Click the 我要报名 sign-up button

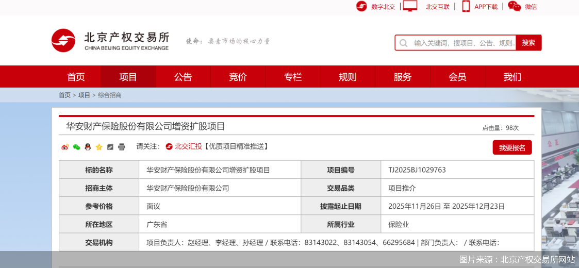512,148
